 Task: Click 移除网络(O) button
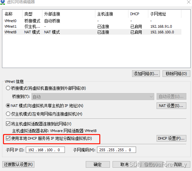pos(176,74)
